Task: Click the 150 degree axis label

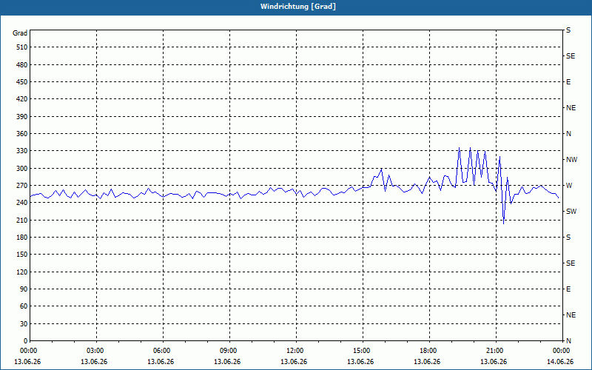Action: pos(22,255)
